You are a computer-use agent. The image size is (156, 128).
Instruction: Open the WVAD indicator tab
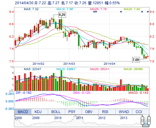(124, 112)
